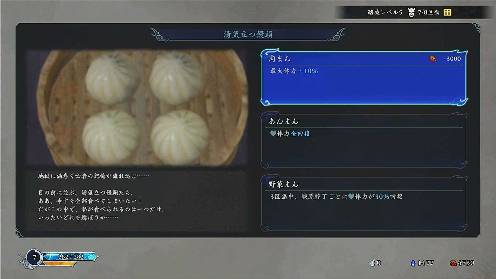The image size is (496, 279).
Task: Click the water droplet icon near 0
Action: click(x=372, y=263)
